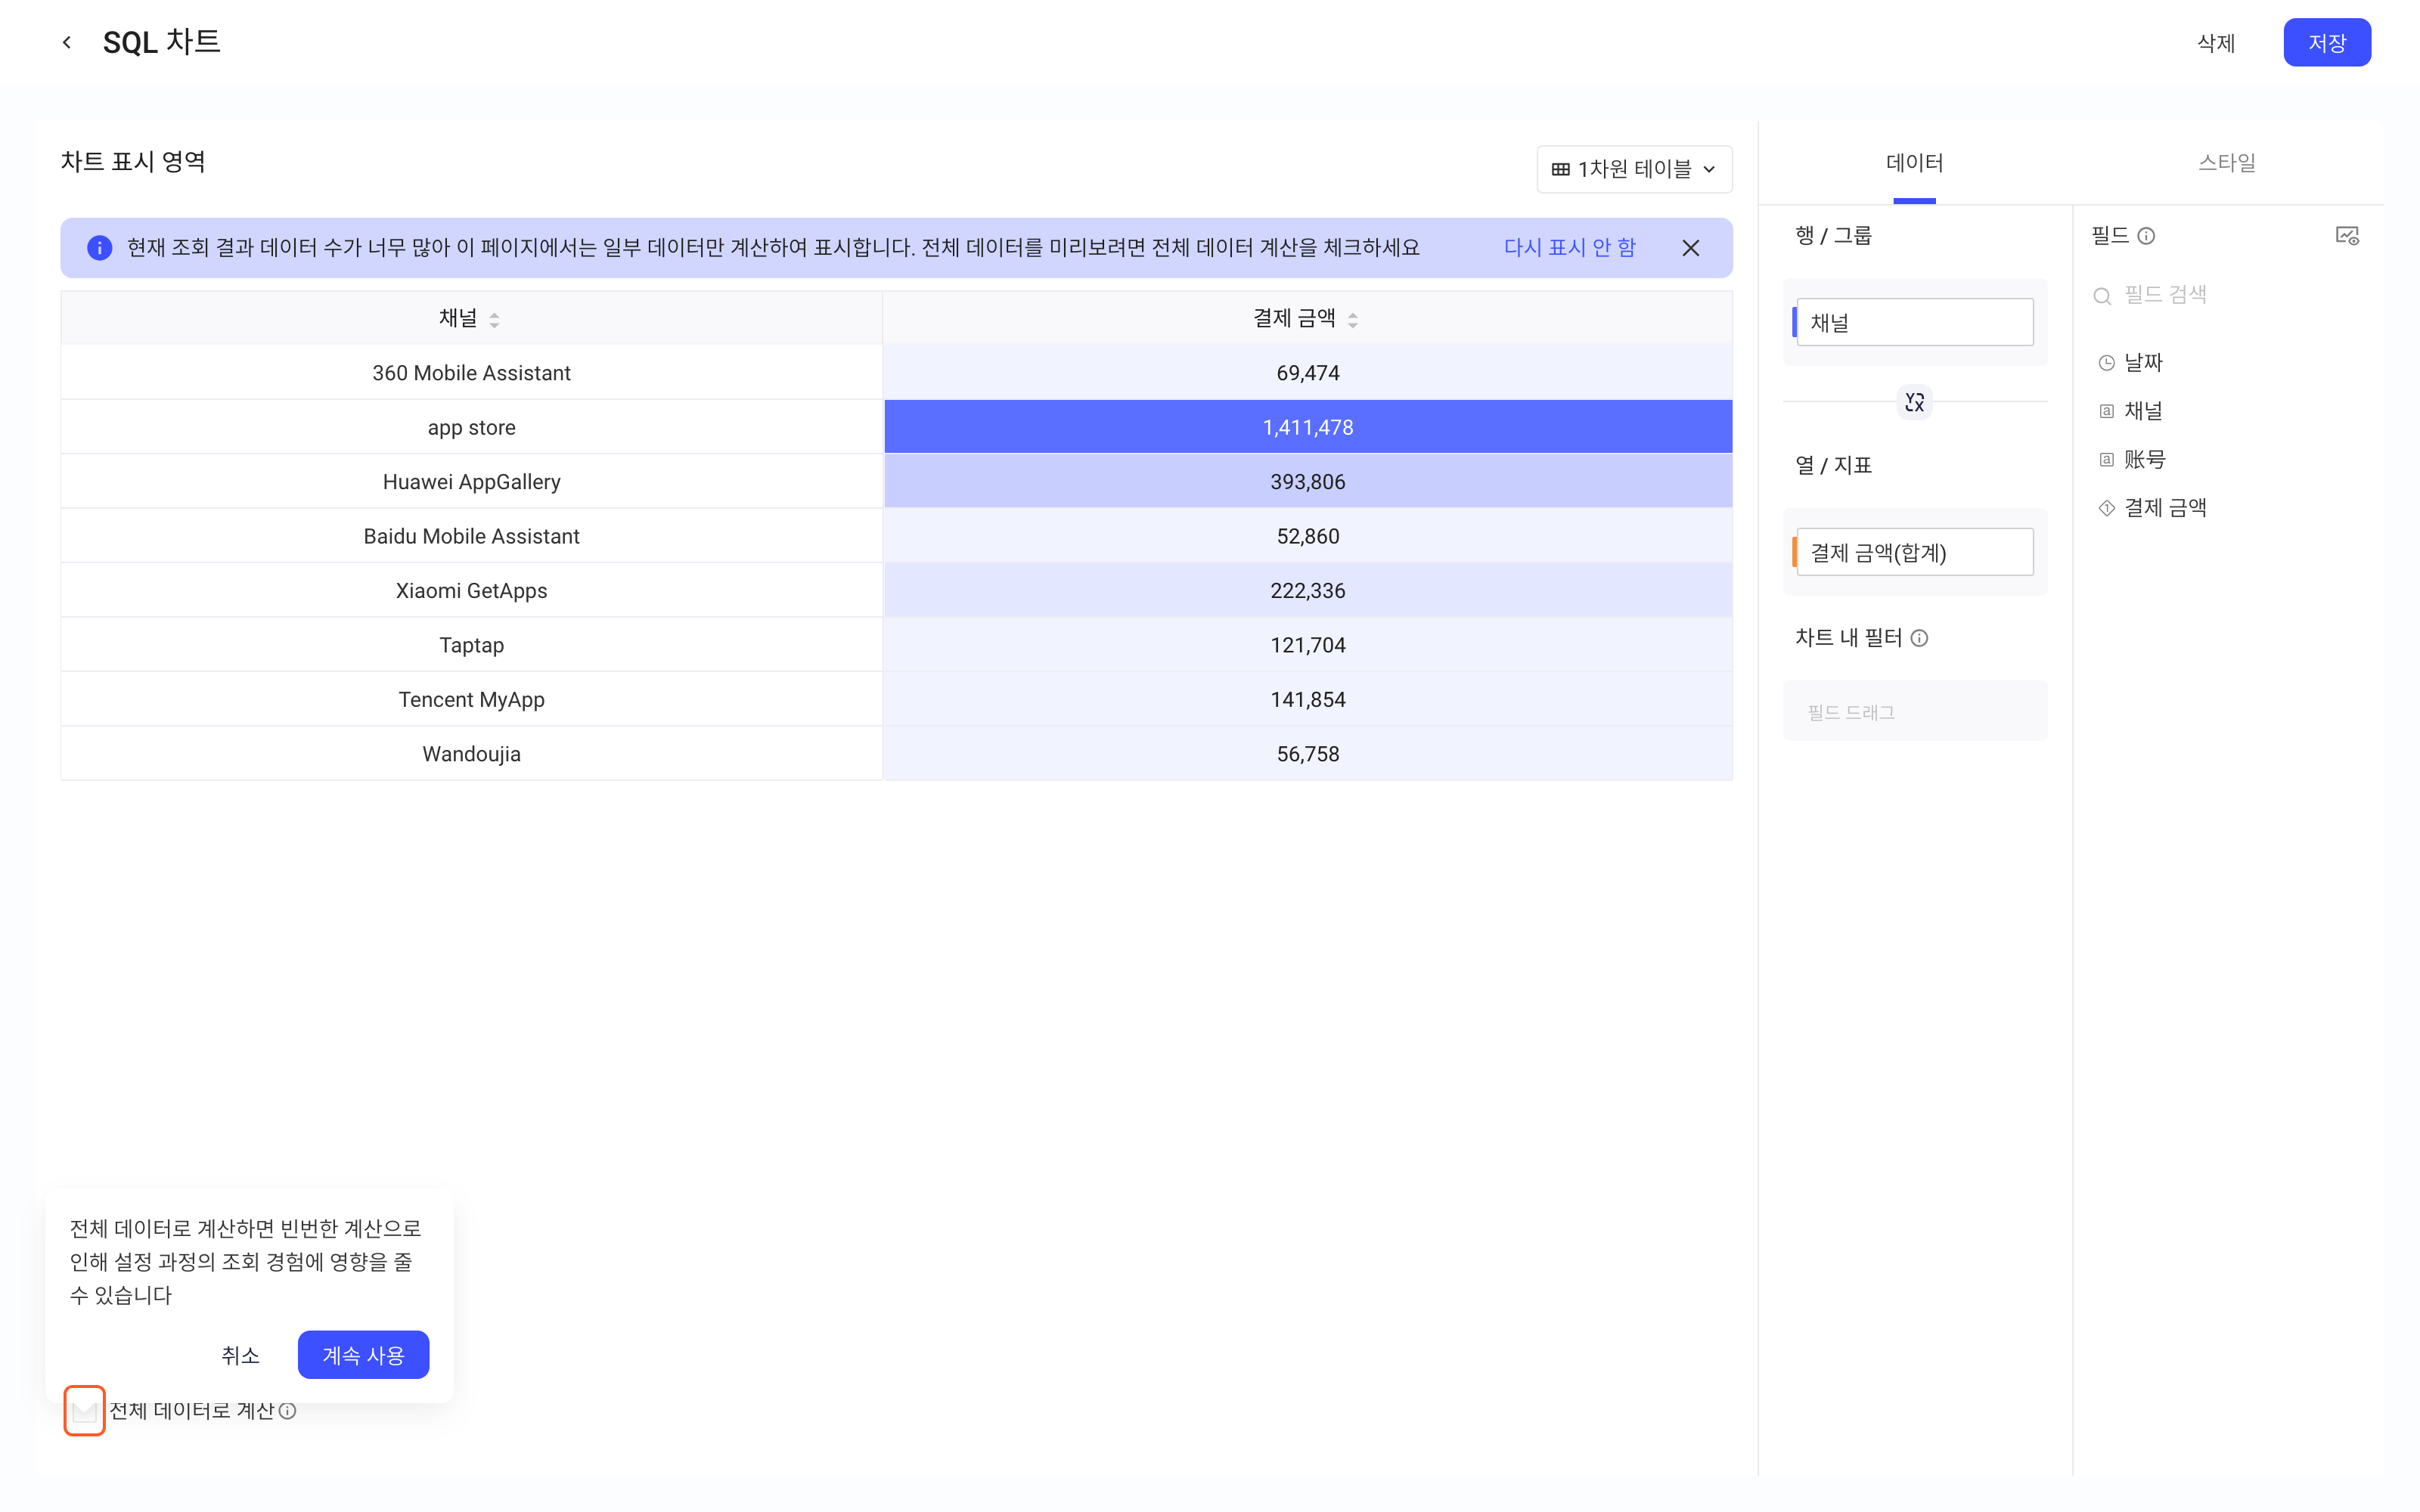Switch to the 스타일 tab
The image size is (2420, 1512).
2226,163
